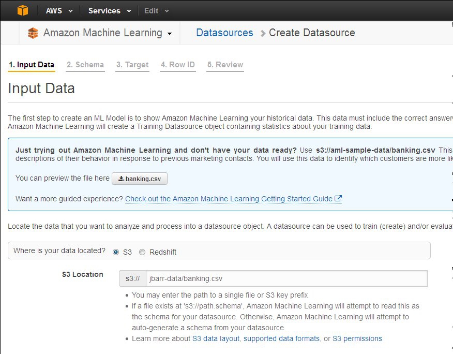Jump to the 5. Review step tab

(225, 65)
